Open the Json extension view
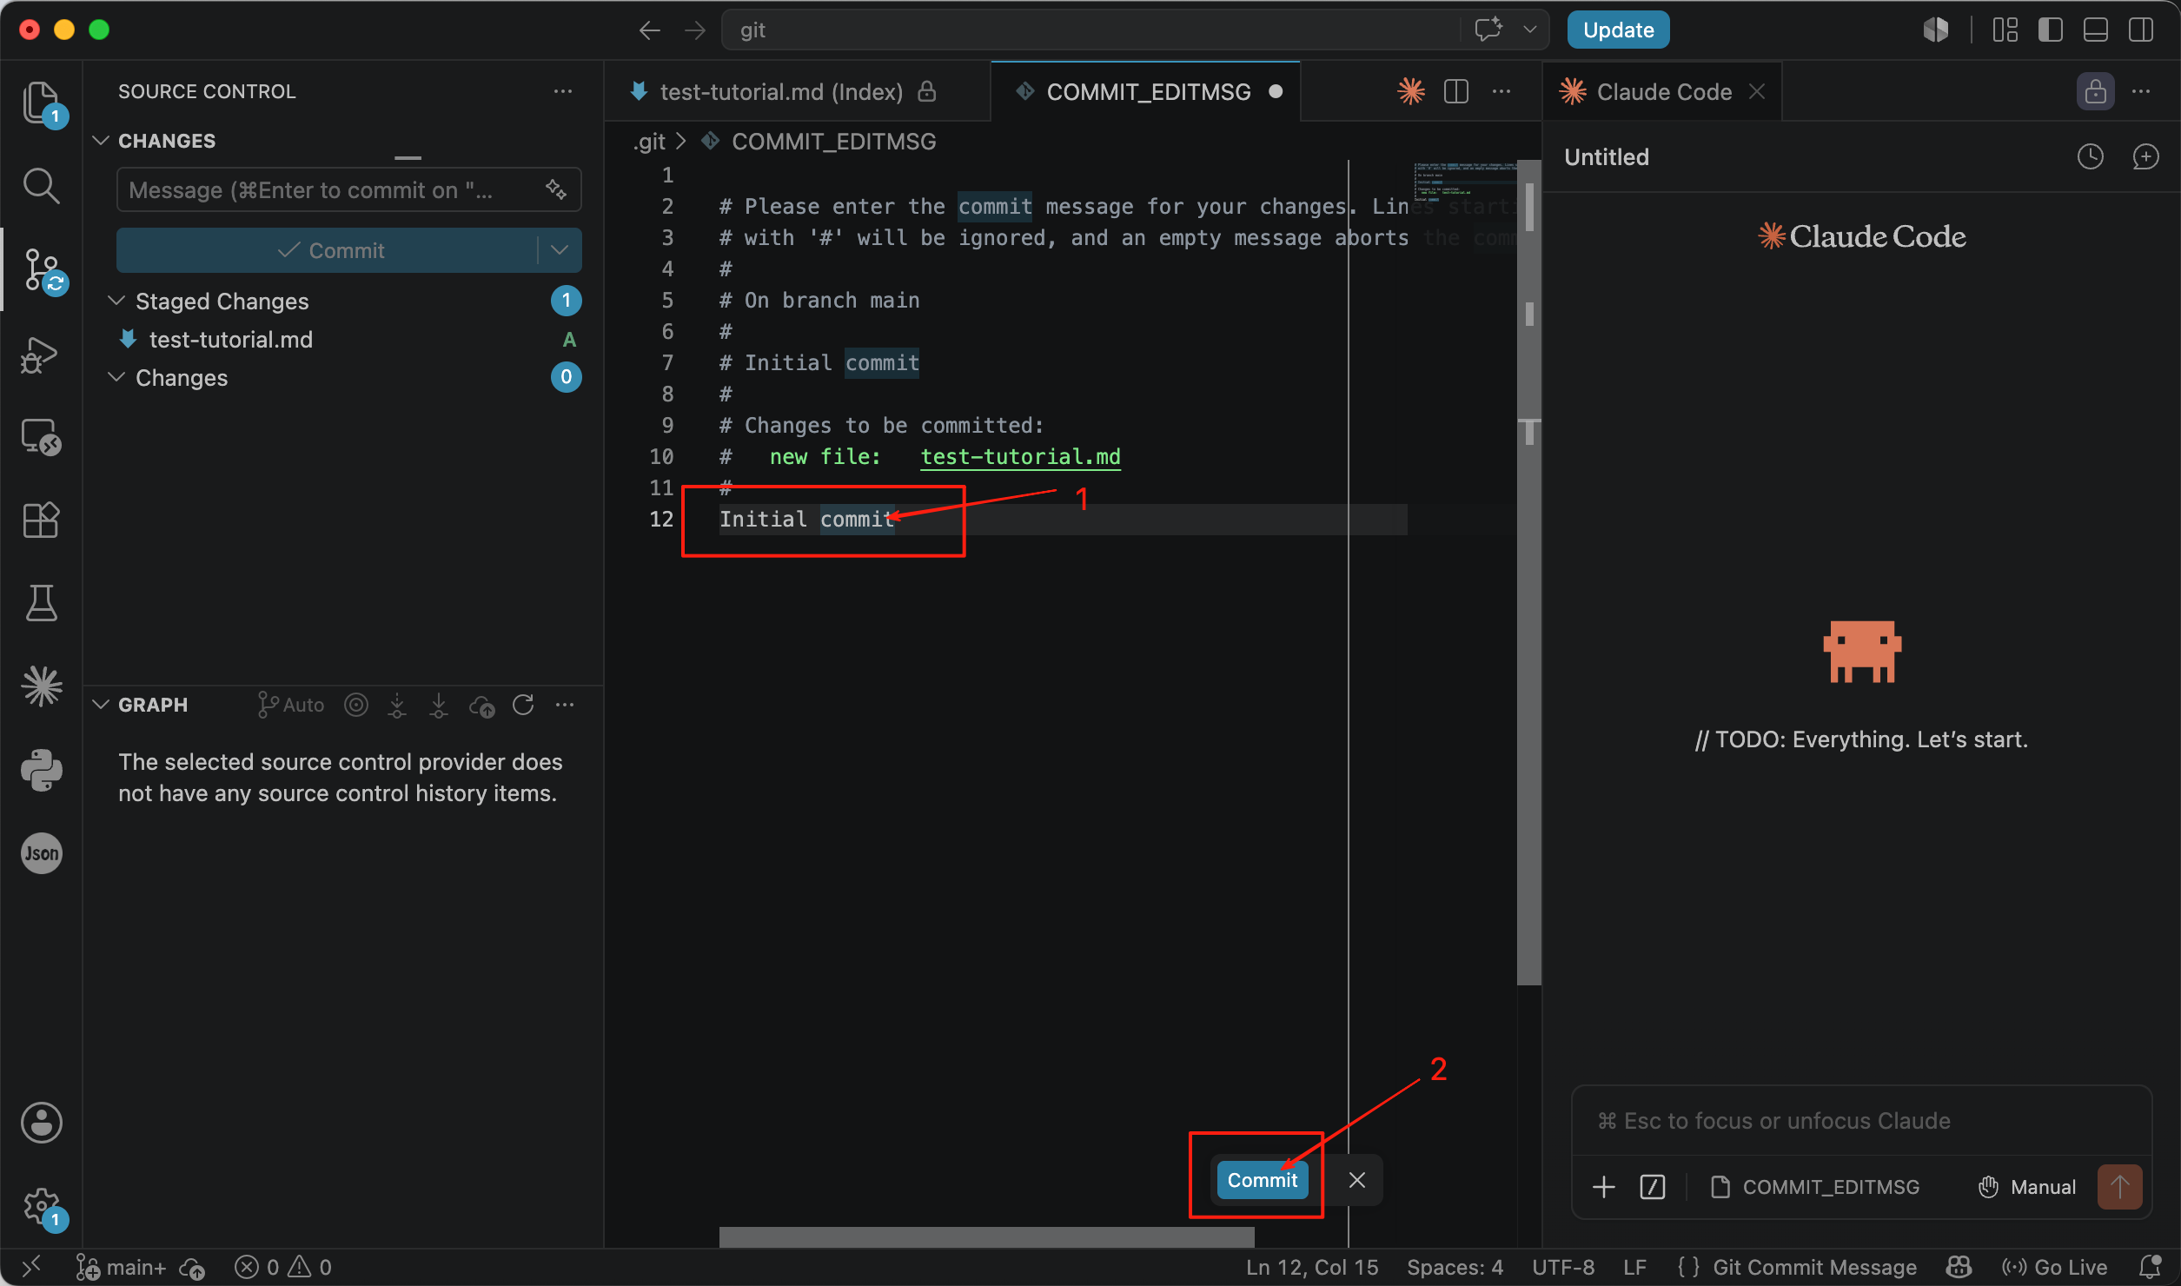Viewport: 2181px width, 1286px height. click(x=41, y=853)
